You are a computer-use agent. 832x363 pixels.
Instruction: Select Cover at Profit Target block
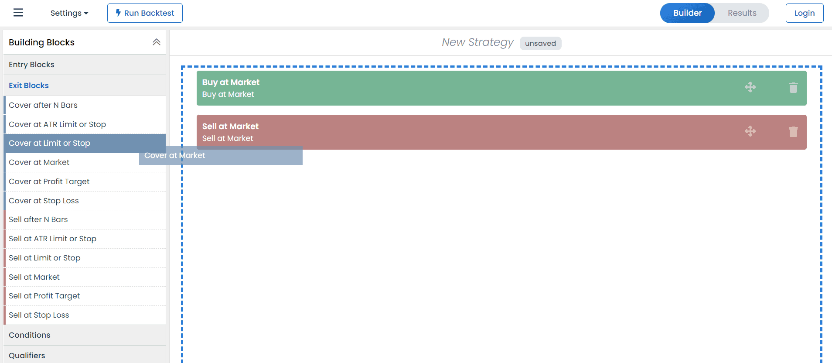point(49,181)
